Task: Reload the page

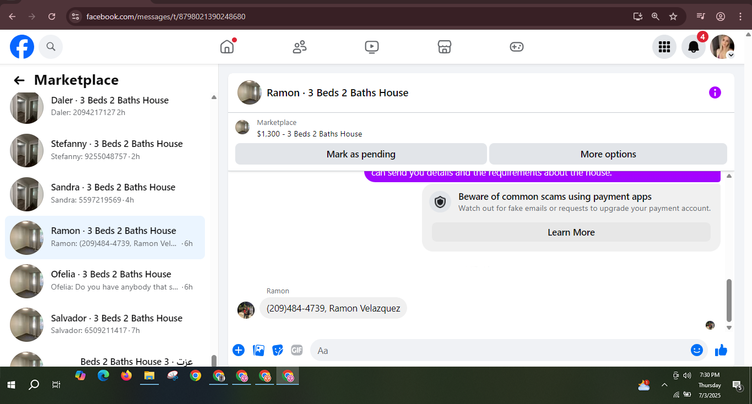Action: [52, 17]
